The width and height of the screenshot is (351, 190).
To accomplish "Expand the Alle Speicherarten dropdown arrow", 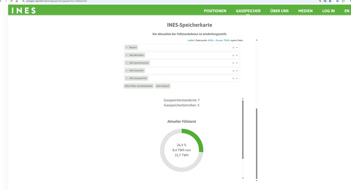I will [237, 63].
